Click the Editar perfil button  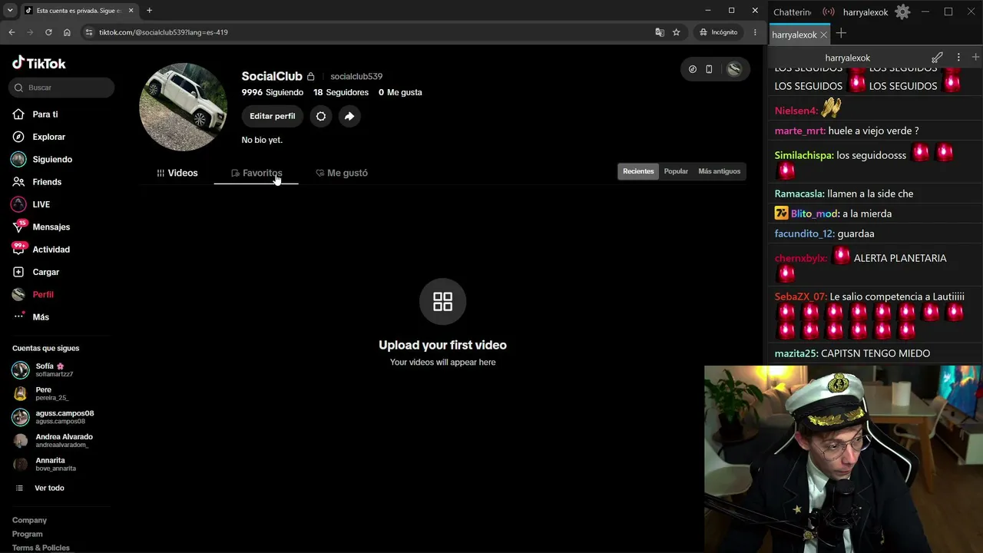273,116
